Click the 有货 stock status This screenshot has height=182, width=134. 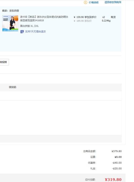click(x=113, y=17)
